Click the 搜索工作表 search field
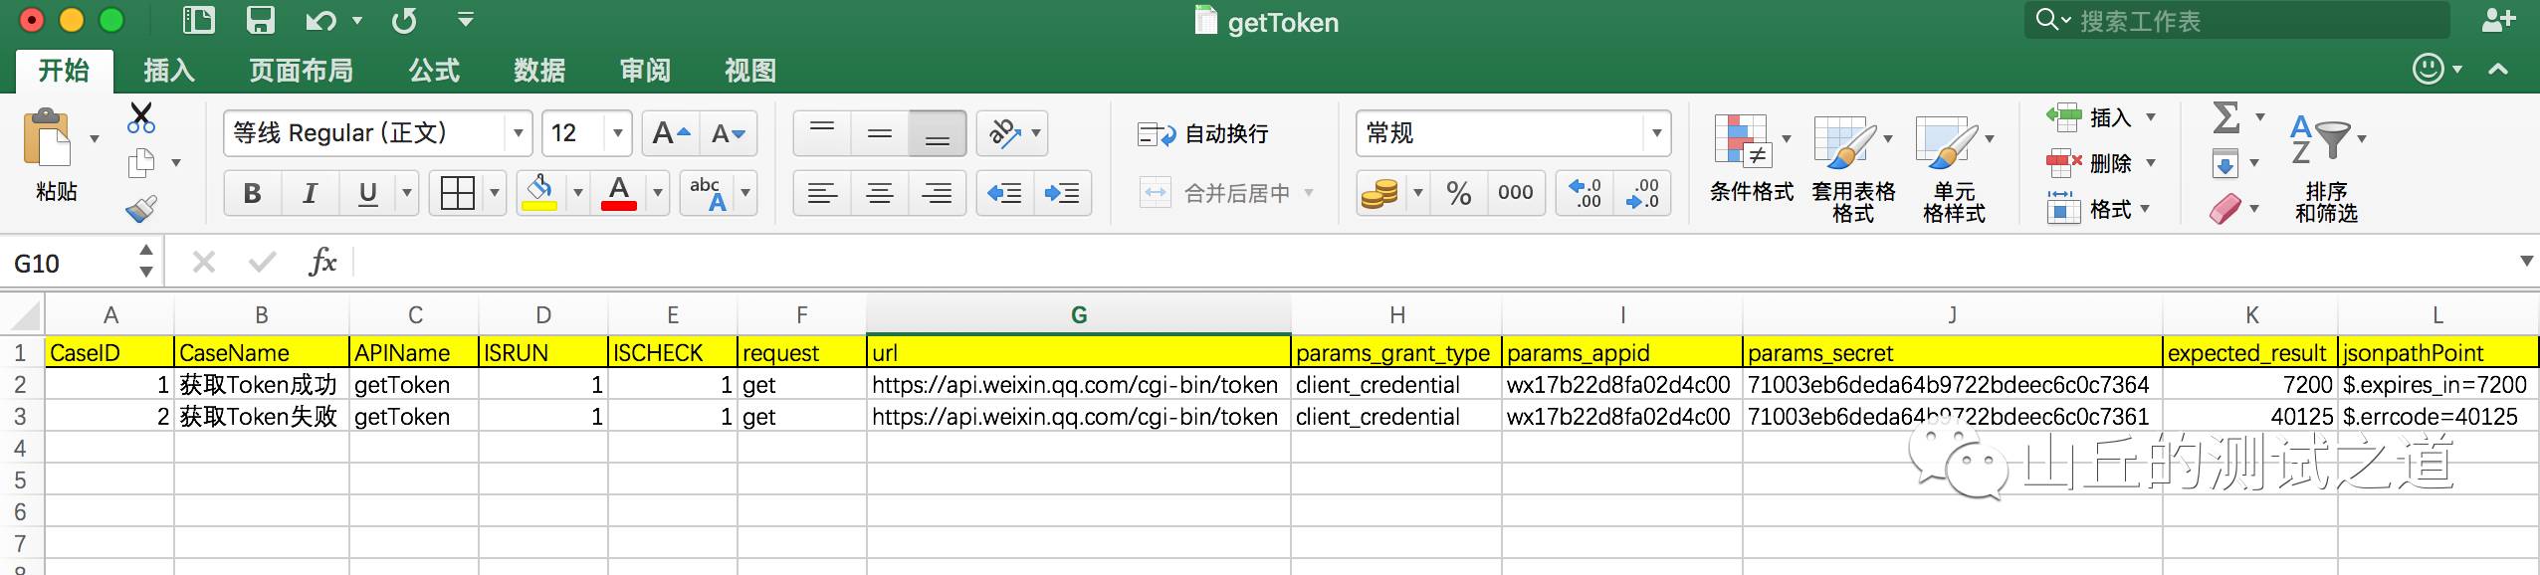Image resolution: width=2540 pixels, height=575 pixels. point(2249,21)
